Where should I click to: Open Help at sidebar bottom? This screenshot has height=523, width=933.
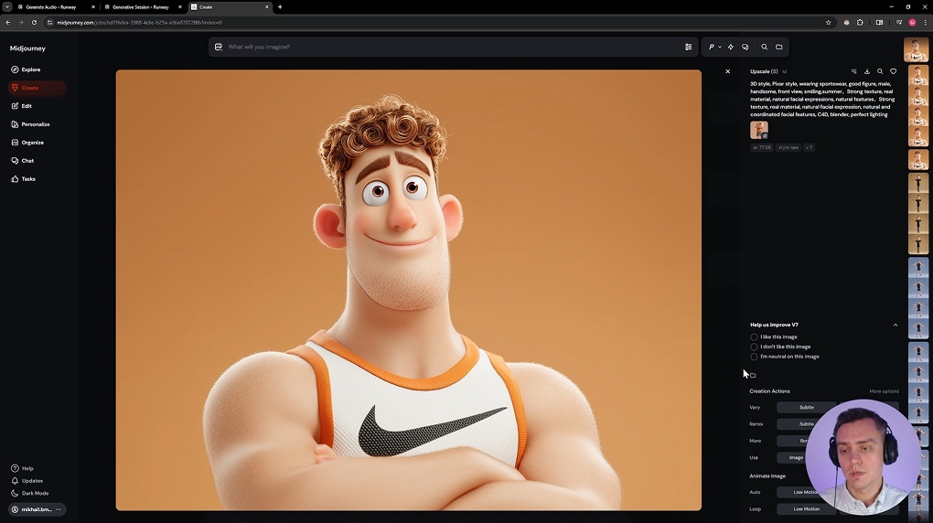coord(23,468)
